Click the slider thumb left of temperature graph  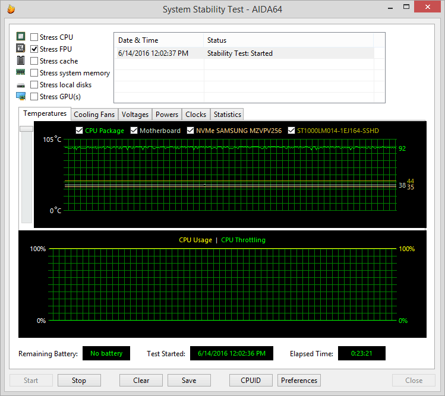pos(26,129)
